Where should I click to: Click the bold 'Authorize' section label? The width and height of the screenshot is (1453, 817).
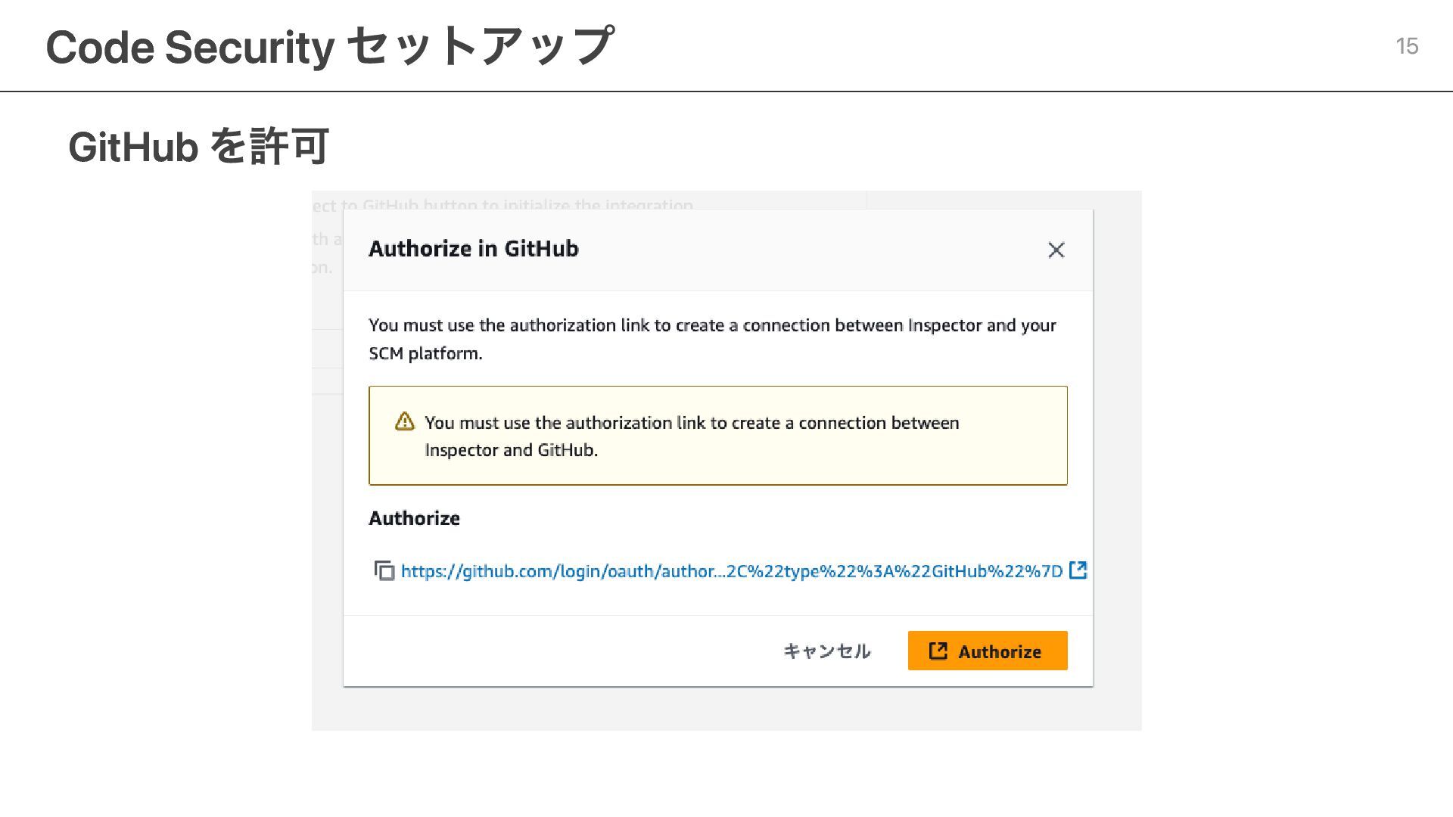point(414,518)
